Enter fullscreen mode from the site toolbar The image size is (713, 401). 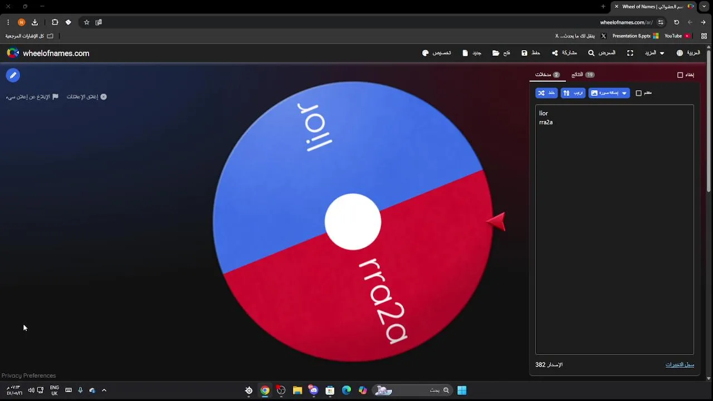pos(630,53)
